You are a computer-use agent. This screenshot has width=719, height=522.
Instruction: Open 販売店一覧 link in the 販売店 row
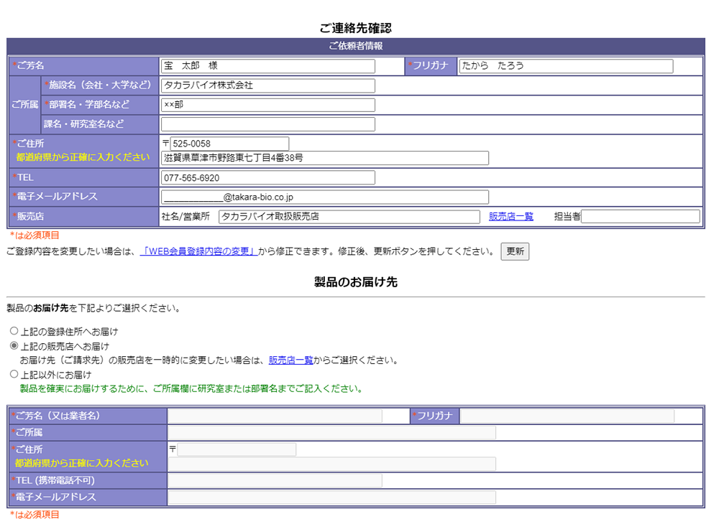pyautogui.click(x=510, y=216)
